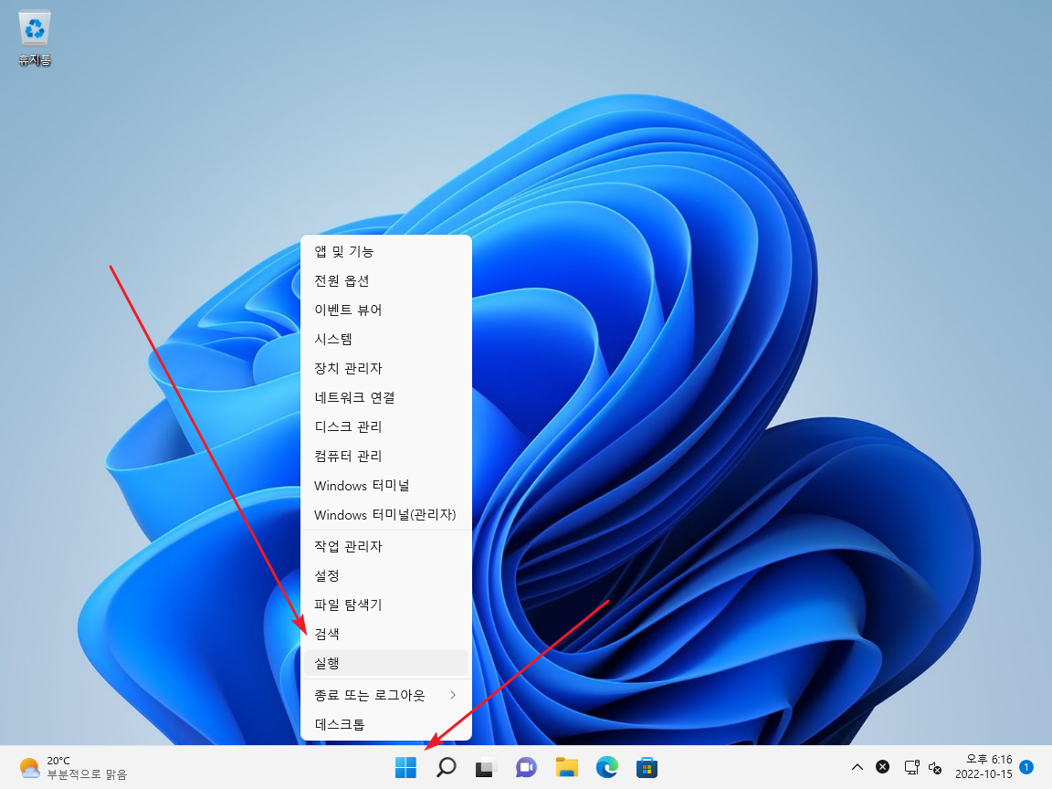The height and width of the screenshot is (789, 1052).
Task: Launch Microsoft Edge from the taskbar
Action: point(606,767)
